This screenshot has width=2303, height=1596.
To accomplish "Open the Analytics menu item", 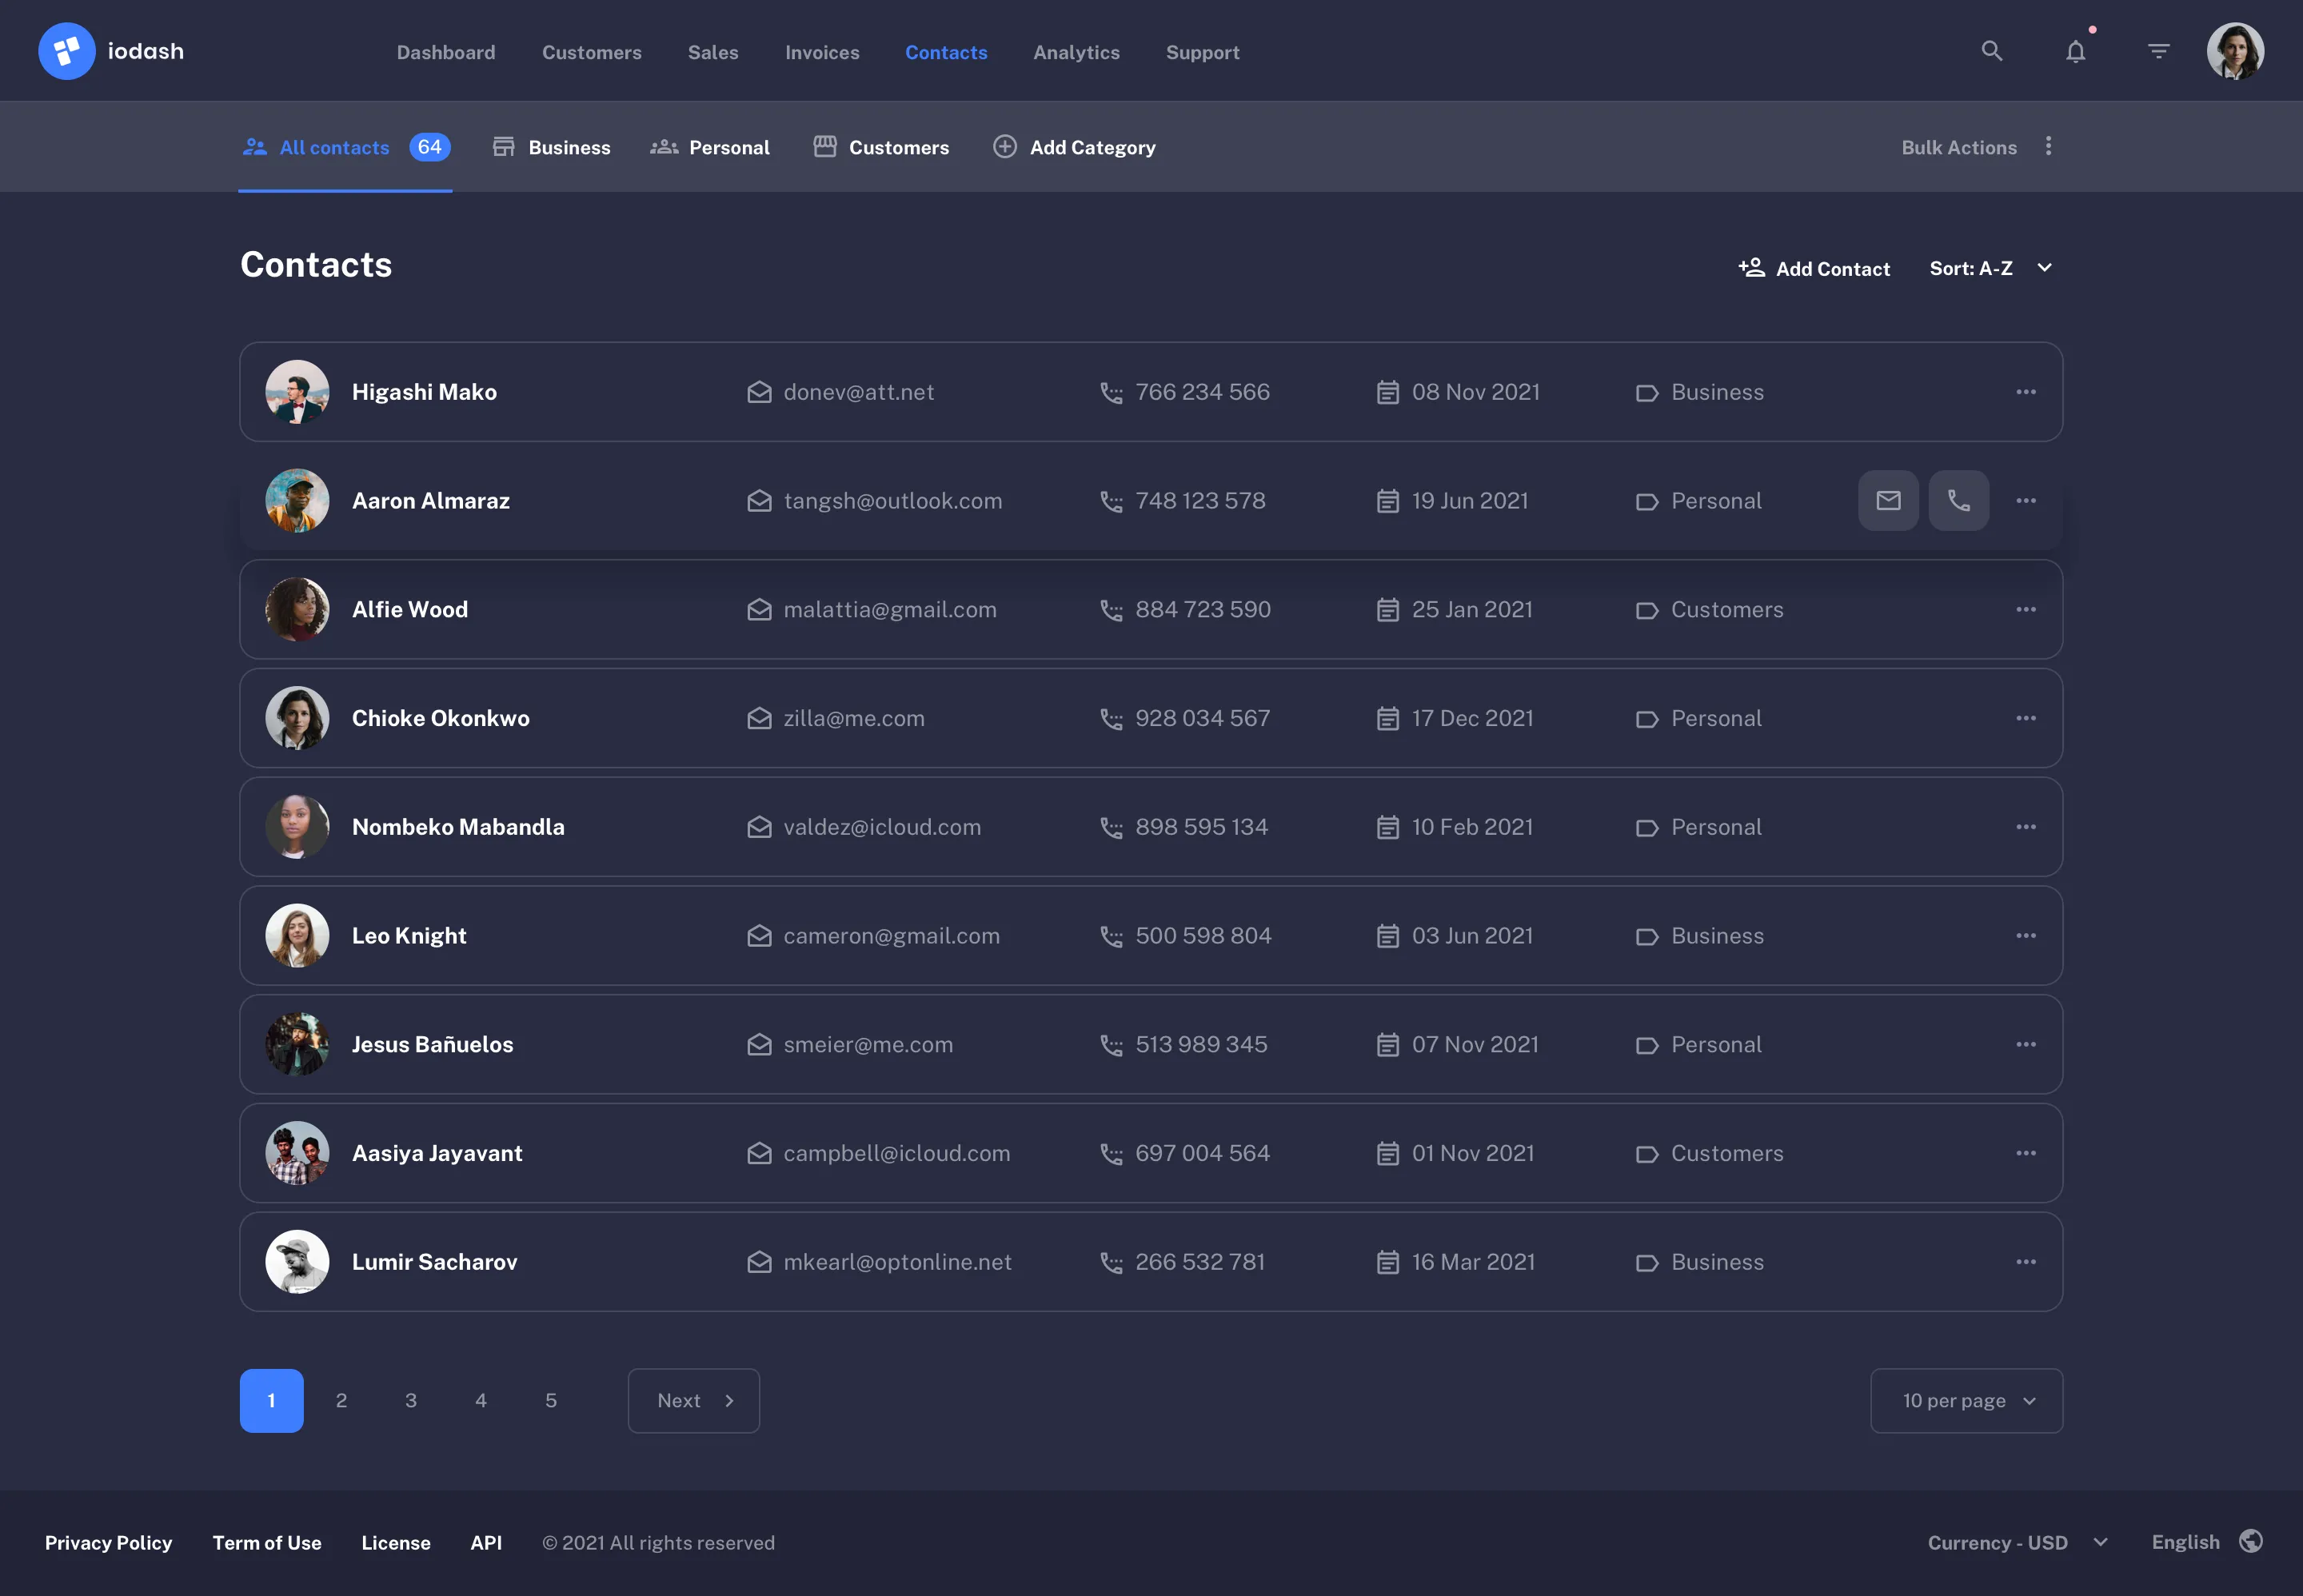I will coord(1075,52).
